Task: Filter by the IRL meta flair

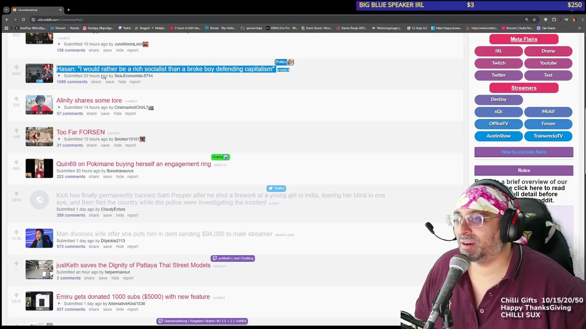Action: (499, 51)
